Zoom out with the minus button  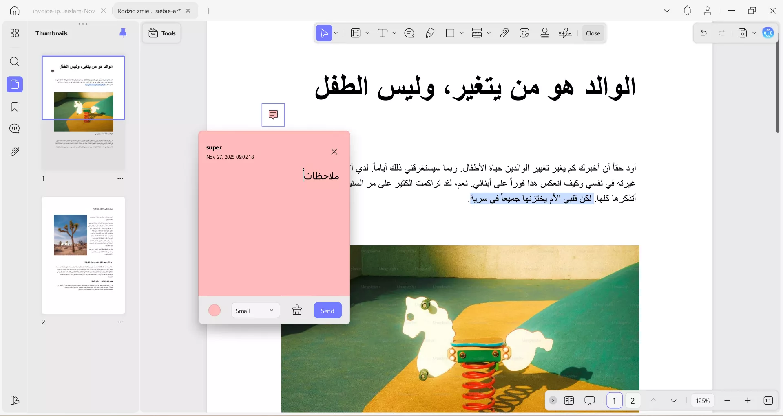pos(728,401)
